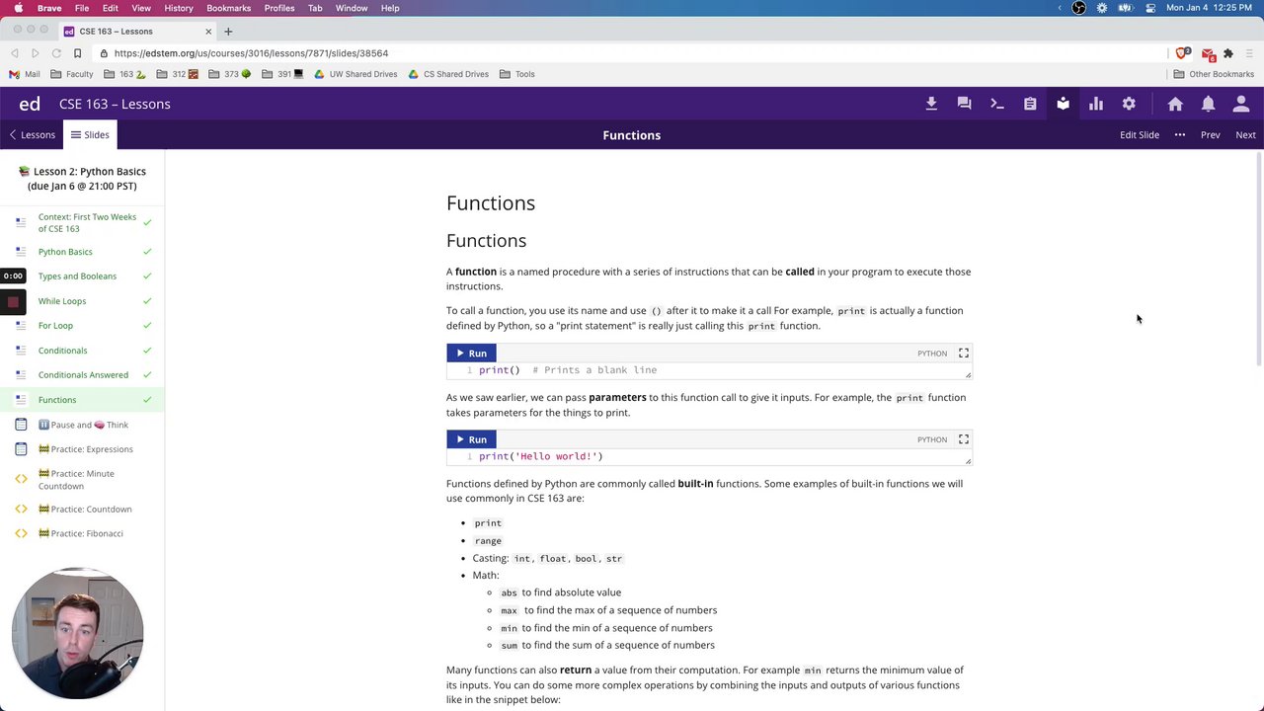Screen dimensions: 1264x711
Task: Open the Conditionals Answered slide
Action: [x=82, y=375]
